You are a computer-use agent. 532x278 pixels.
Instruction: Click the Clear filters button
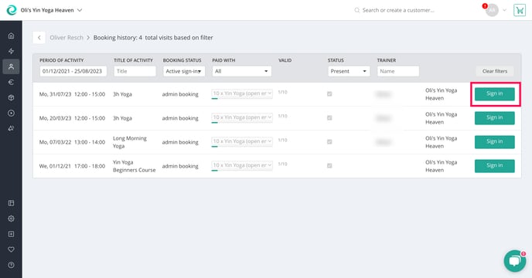495,71
